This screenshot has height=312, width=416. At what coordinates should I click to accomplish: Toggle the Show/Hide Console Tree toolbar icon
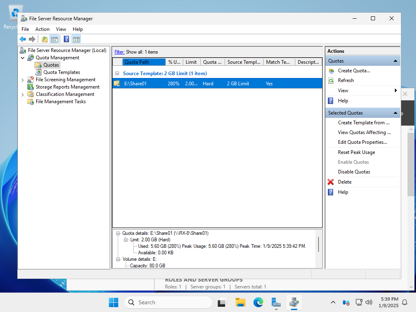pos(54,39)
